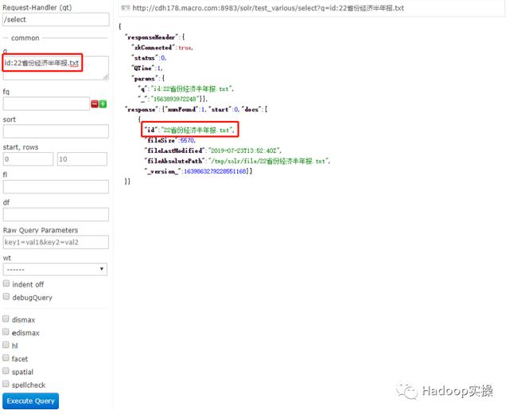Click the "fileLastModified" date line
This screenshot has width=509, height=414.
[213, 150]
